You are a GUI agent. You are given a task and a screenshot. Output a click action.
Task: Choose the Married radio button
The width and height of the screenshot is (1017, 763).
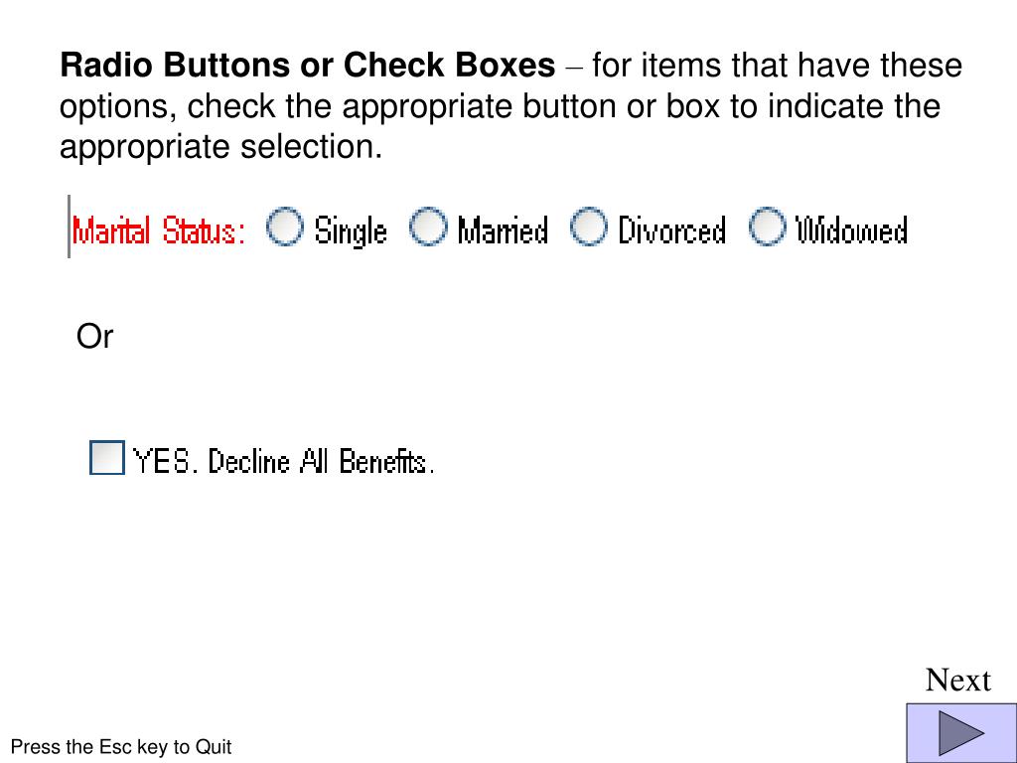coord(428,227)
